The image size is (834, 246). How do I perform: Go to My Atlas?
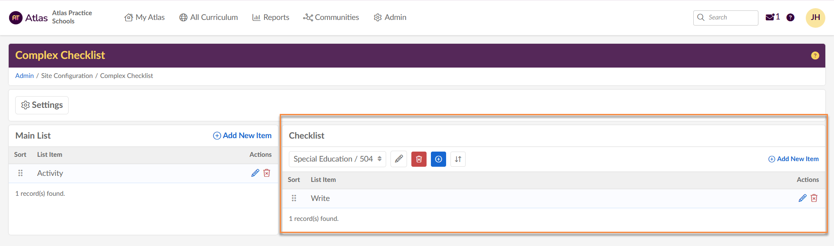pos(145,17)
